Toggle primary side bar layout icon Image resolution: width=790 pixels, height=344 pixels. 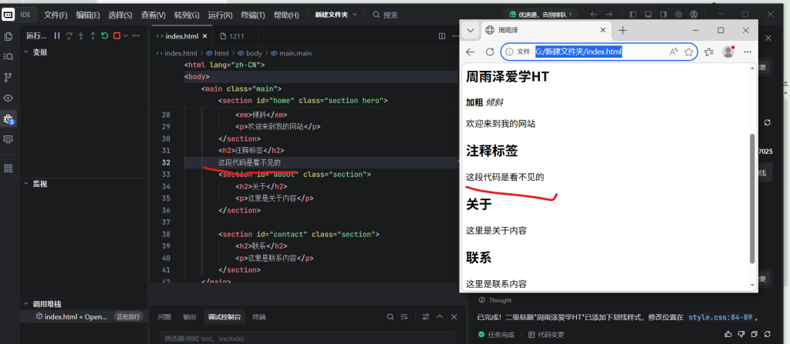(633, 15)
